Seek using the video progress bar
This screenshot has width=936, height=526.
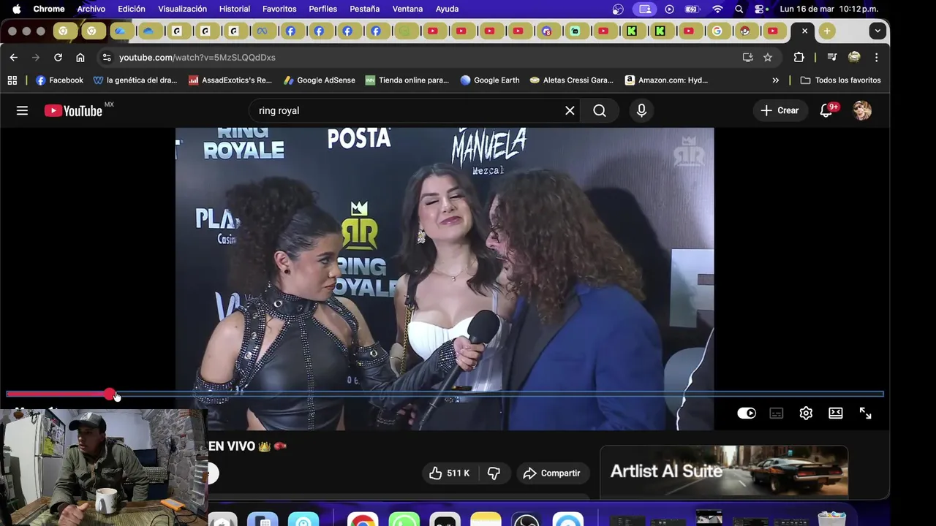coord(445,394)
